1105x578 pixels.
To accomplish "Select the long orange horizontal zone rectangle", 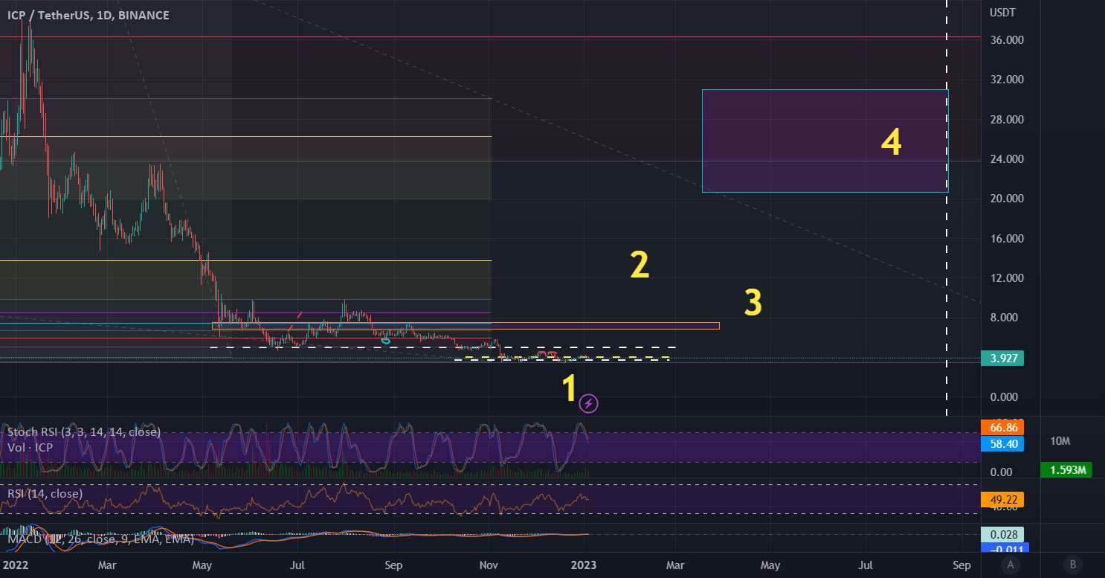I will coord(465,326).
